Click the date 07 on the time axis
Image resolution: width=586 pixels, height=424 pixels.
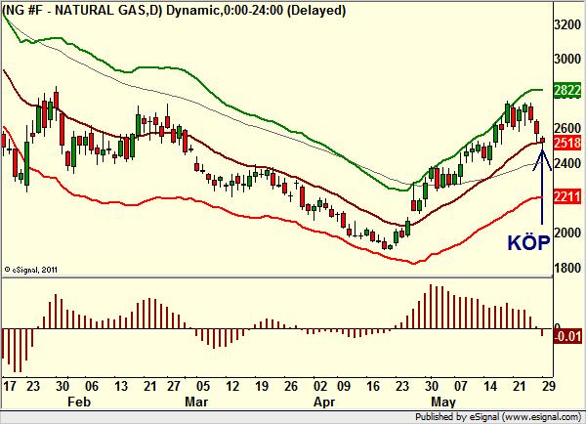(460, 386)
